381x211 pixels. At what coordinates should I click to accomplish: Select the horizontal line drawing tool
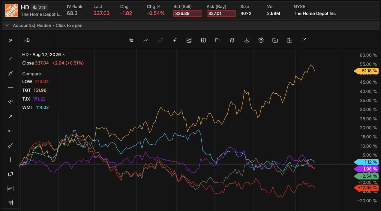(10, 88)
